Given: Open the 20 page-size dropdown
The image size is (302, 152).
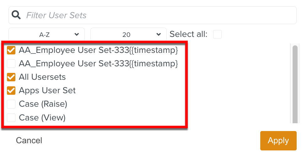Looking at the screenshot, I should 128,34.
